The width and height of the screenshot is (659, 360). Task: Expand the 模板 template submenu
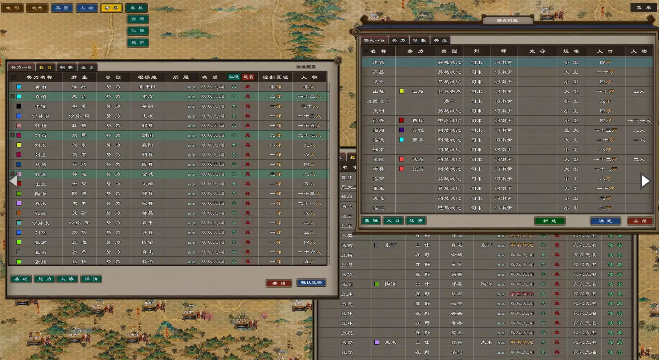point(136,8)
